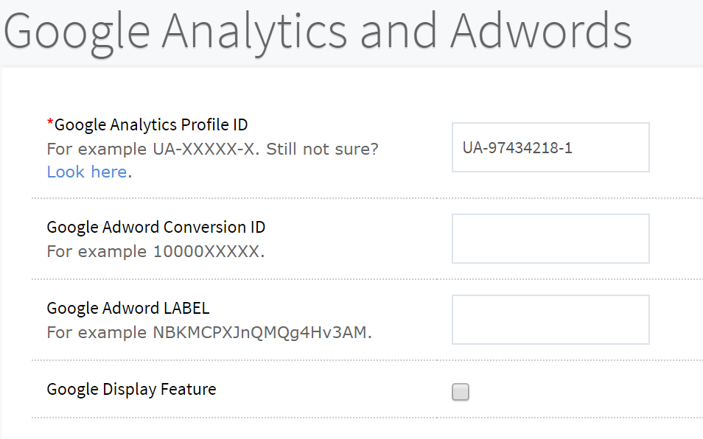The image size is (703, 439).
Task: Click dotted divider below Adword LABEL row
Action: [367, 360]
